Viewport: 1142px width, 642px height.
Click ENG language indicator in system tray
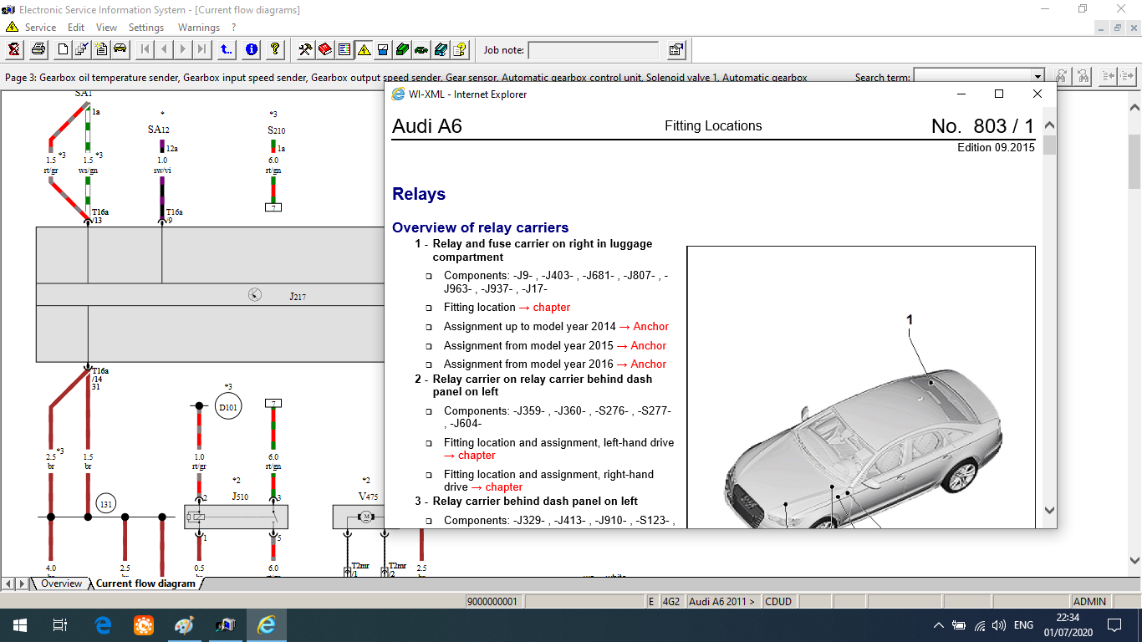[1023, 625]
